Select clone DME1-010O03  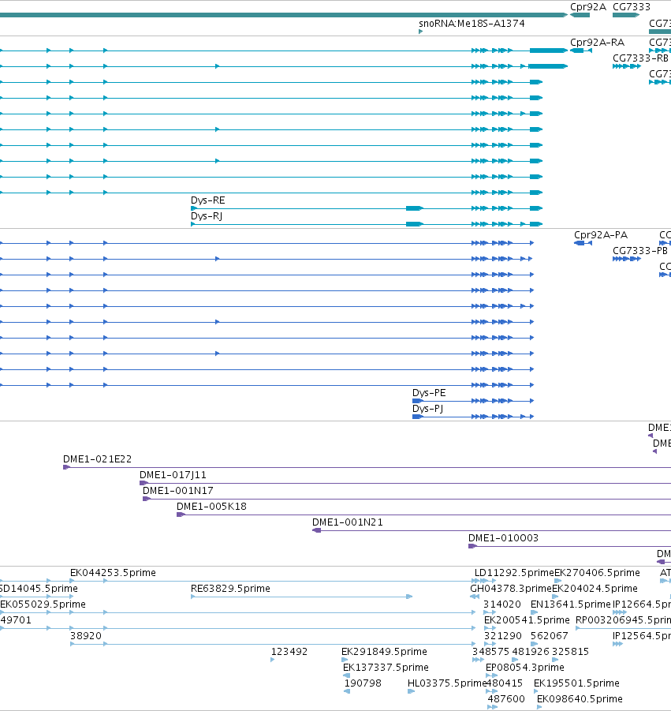pyautogui.click(x=569, y=546)
